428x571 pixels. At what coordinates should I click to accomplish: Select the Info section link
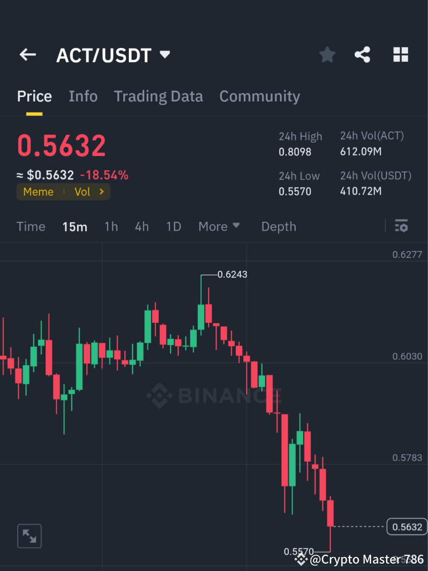coord(83,96)
